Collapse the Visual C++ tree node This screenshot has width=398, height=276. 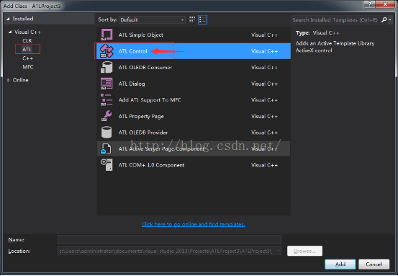(10, 32)
